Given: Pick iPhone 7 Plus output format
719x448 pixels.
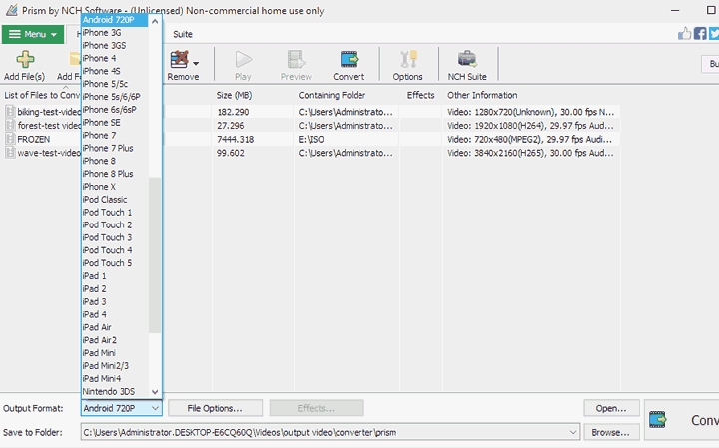Looking at the screenshot, I should click(115, 148).
